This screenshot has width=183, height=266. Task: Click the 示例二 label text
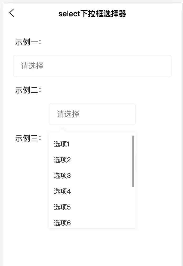pyautogui.click(x=28, y=90)
